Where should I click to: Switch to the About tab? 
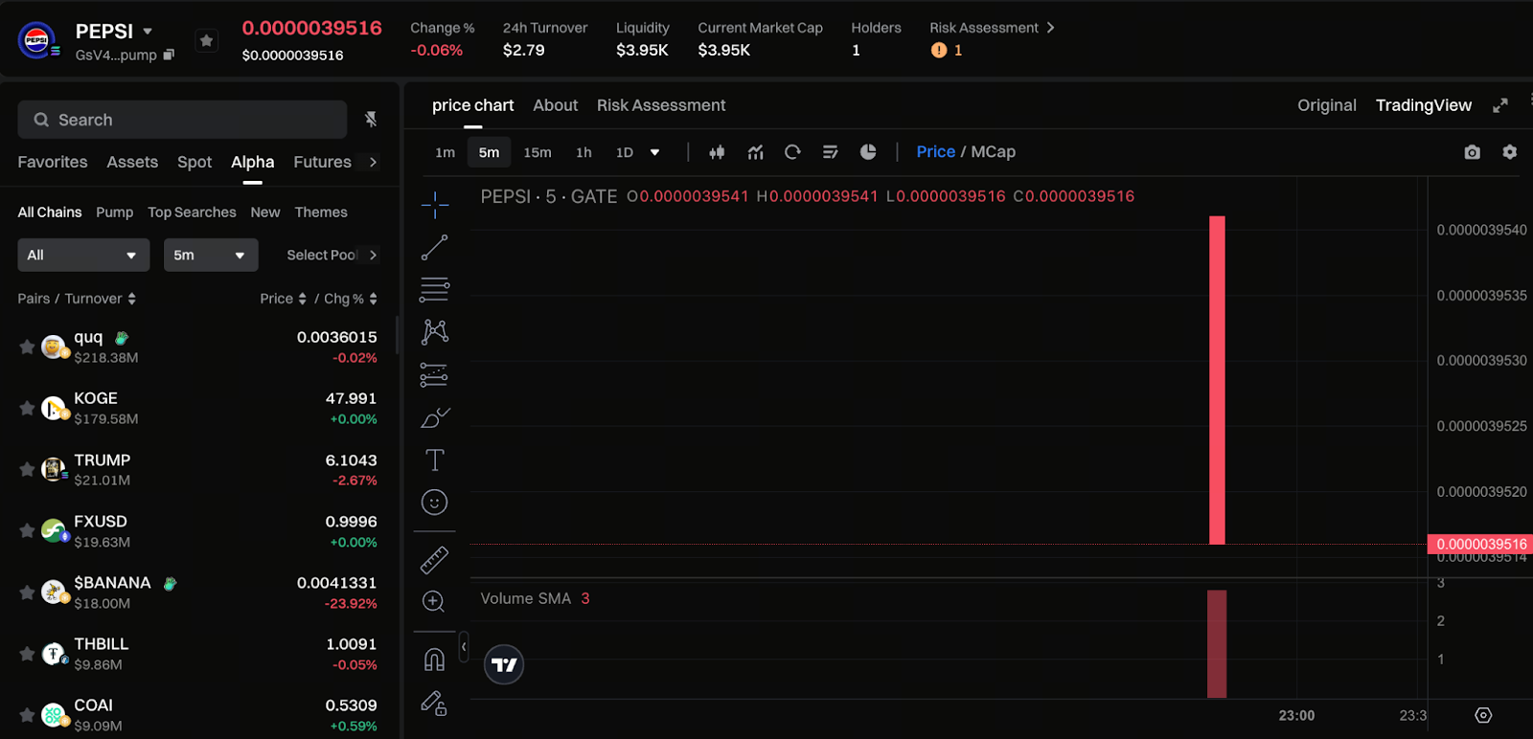(x=555, y=105)
